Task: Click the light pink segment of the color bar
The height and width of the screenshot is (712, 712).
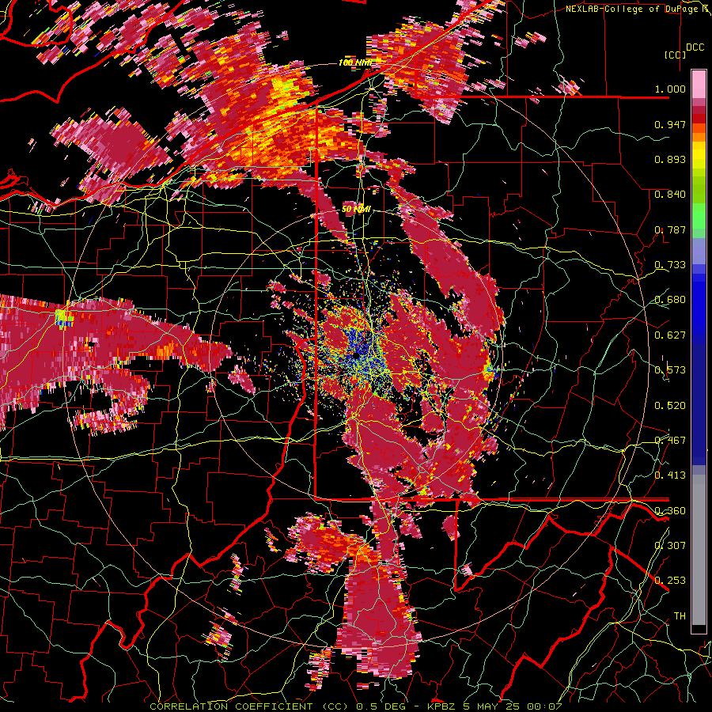Action: [699, 84]
